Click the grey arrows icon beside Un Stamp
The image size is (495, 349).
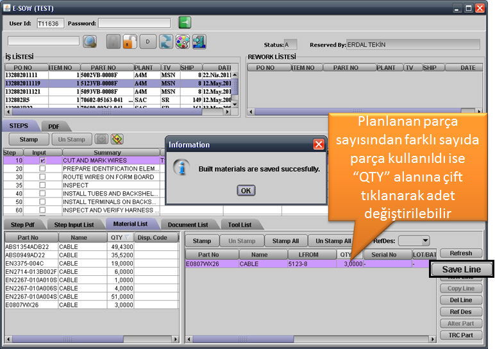[101, 139]
